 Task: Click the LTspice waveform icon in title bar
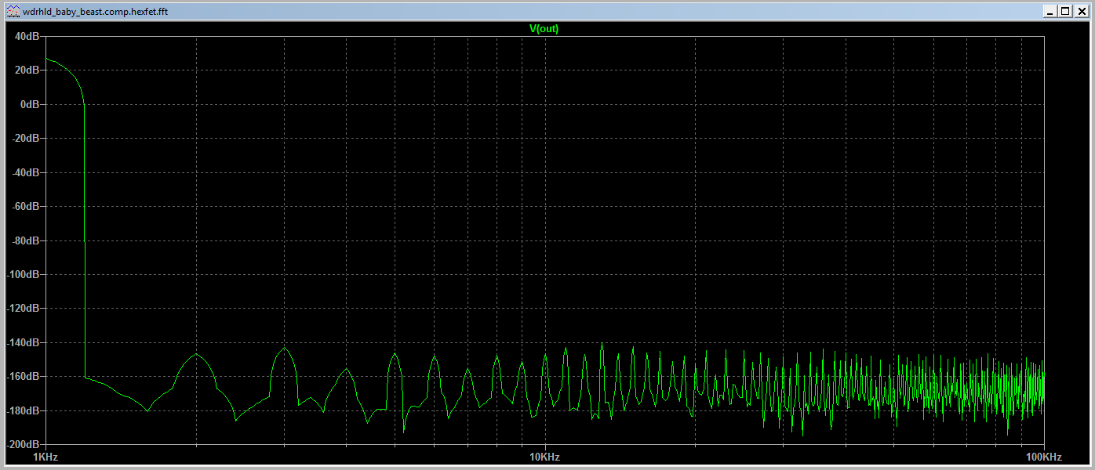pyautogui.click(x=13, y=11)
